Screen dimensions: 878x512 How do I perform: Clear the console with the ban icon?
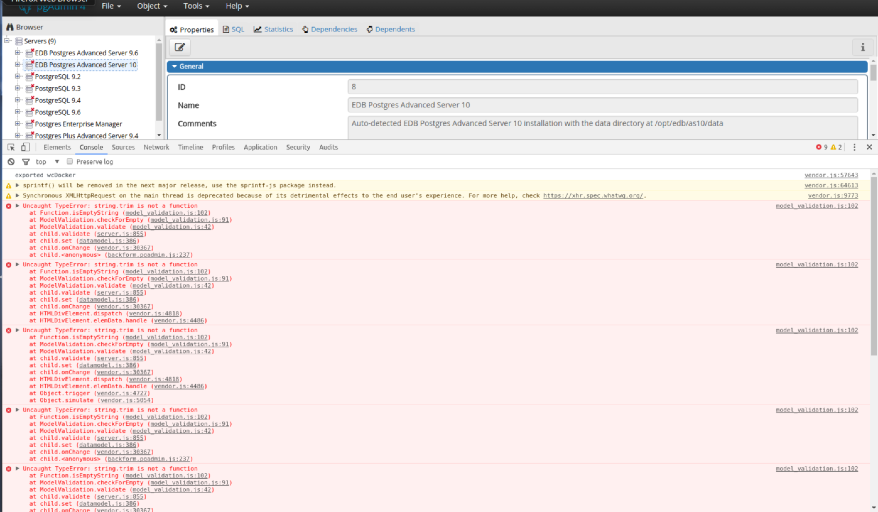pyautogui.click(x=11, y=162)
